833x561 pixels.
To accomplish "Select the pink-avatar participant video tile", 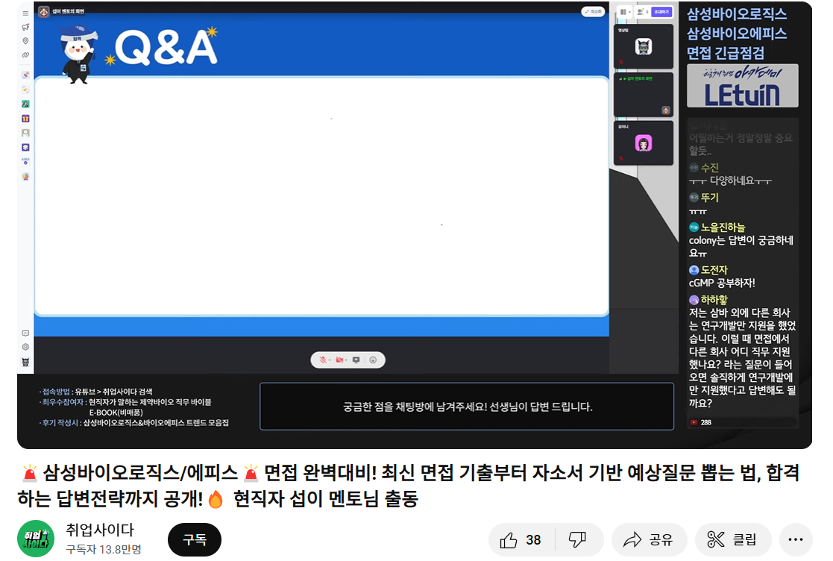I will (x=643, y=143).
